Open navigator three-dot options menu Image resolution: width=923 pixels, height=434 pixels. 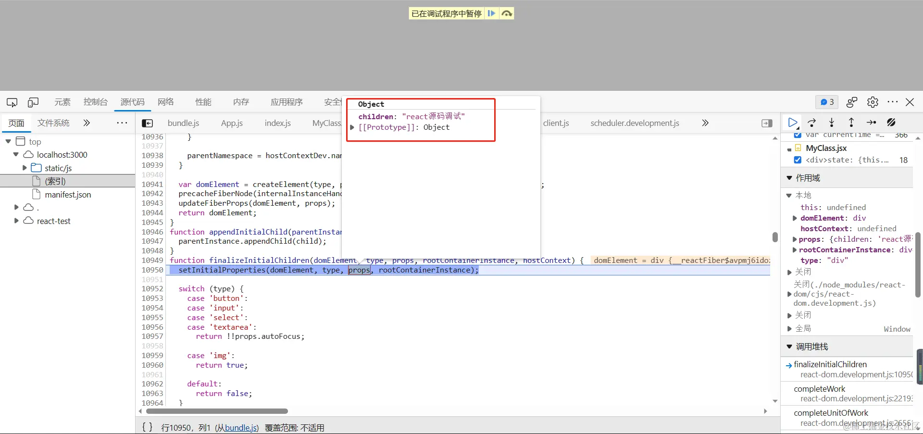coord(122,123)
